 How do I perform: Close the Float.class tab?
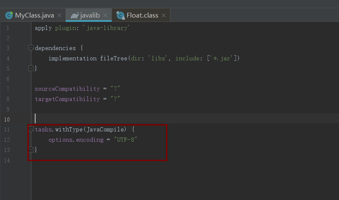163,15
